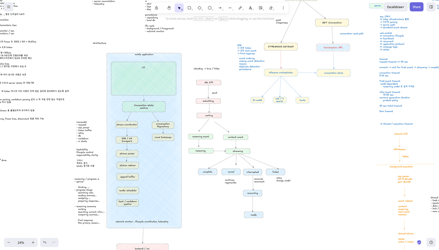Click the Excalidraw+ button
The width and height of the screenshot is (439, 250).
(396, 7)
